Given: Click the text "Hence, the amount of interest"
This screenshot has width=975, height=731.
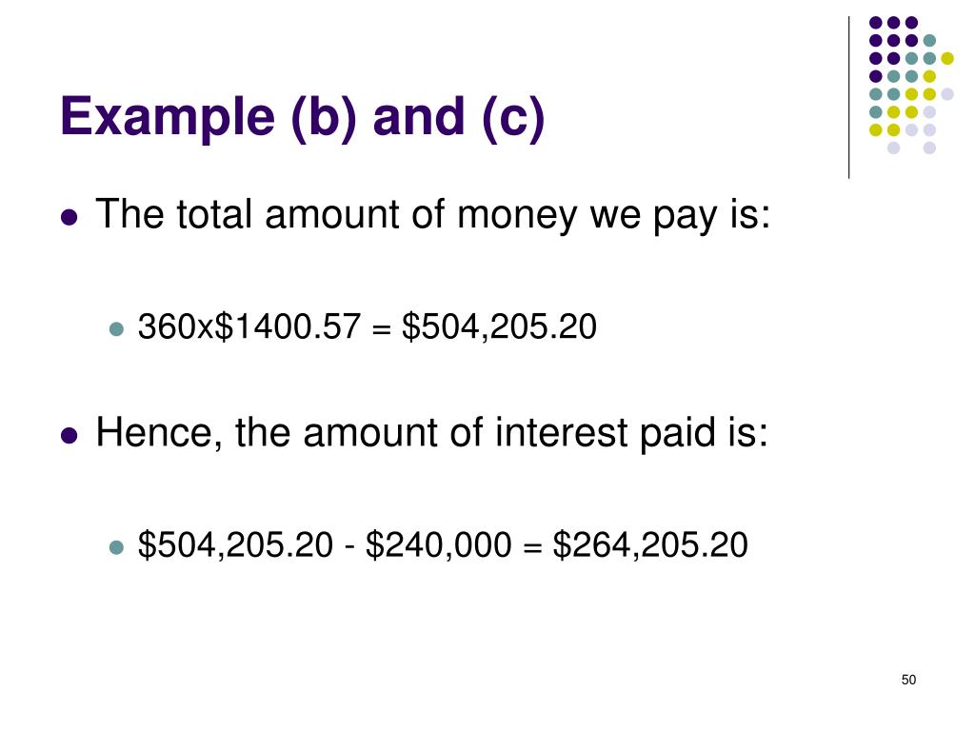Looking at the screenshot, I should click(362, 434).
